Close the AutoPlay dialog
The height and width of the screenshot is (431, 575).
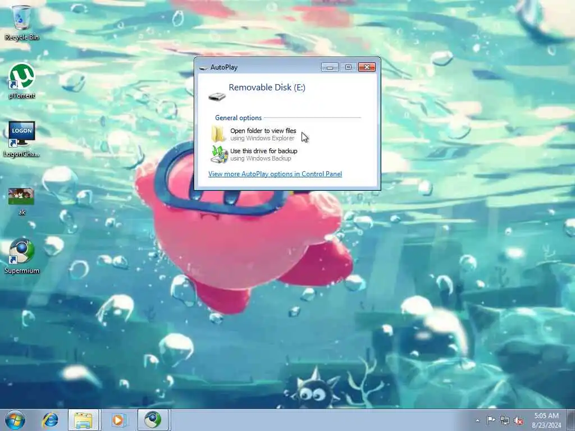(x=367, y=67)
